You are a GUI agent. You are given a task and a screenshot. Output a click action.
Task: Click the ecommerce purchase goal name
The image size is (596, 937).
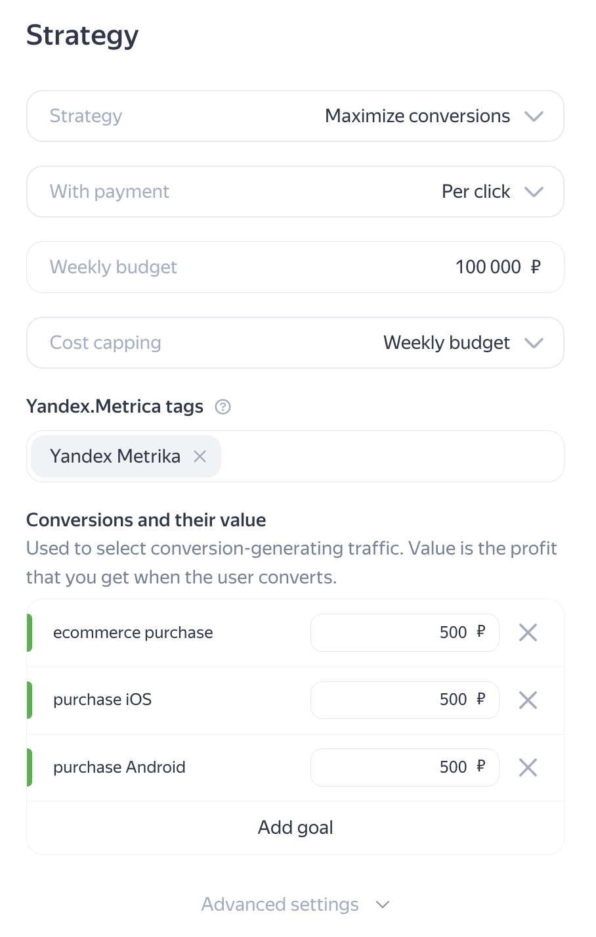coord(133,633)
